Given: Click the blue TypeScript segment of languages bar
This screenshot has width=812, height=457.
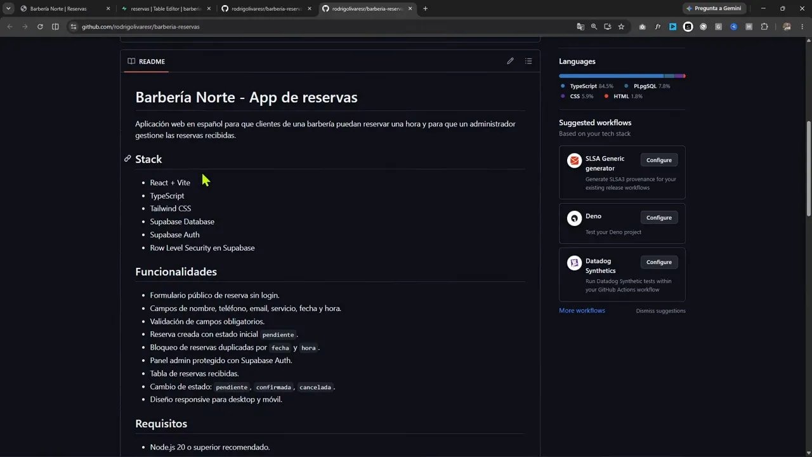Looking at the screenshot, I should coord(612,76).
